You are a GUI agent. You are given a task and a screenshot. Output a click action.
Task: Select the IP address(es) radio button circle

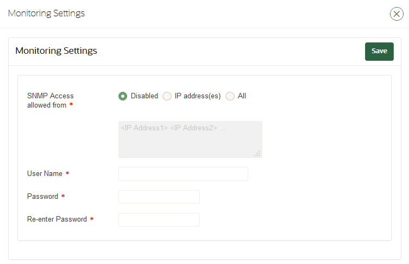click(167, 96)
